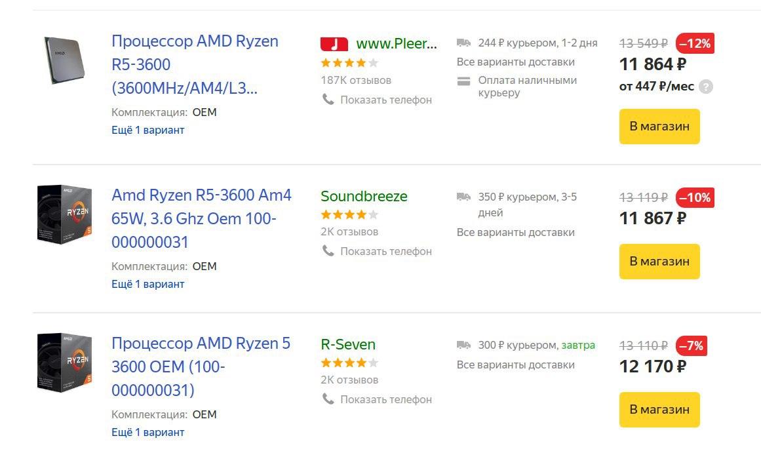The width and height of the screenshot is (761, 455).
Task: Click the star rating for R-Seven
Action: [349, 363]
